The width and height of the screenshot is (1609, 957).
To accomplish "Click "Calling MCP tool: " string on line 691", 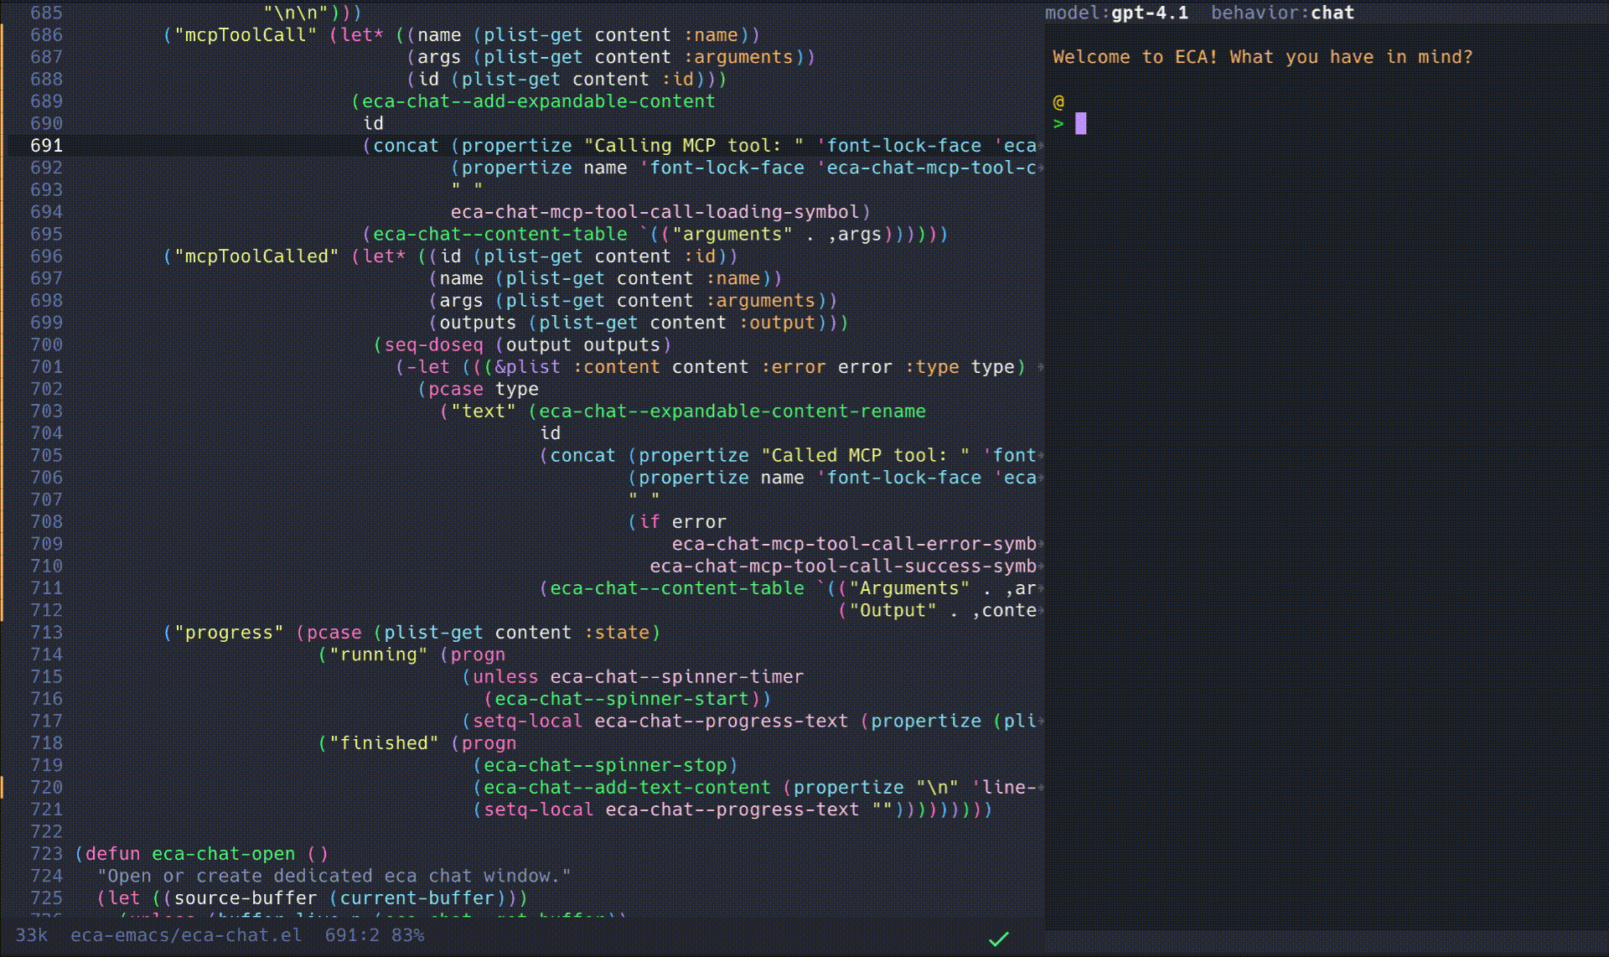I will point(694,146).
